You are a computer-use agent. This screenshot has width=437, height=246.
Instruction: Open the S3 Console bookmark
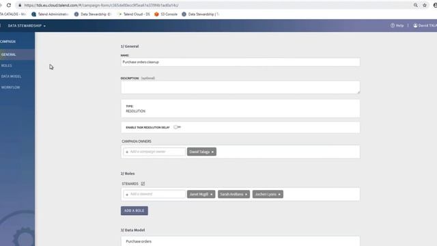[x=166, y=14]
